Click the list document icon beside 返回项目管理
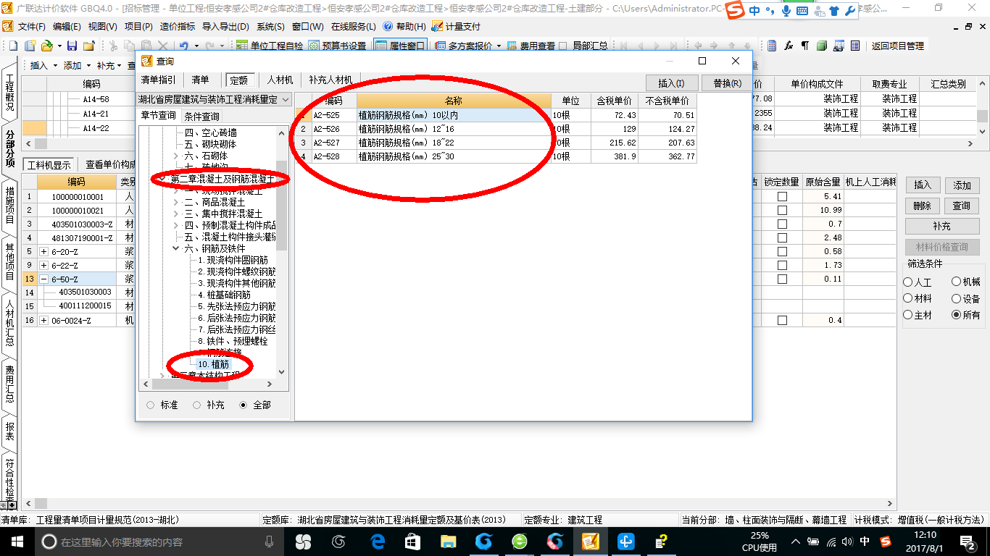Viewport: 990px width, 556px height. [x=855, y=46]
